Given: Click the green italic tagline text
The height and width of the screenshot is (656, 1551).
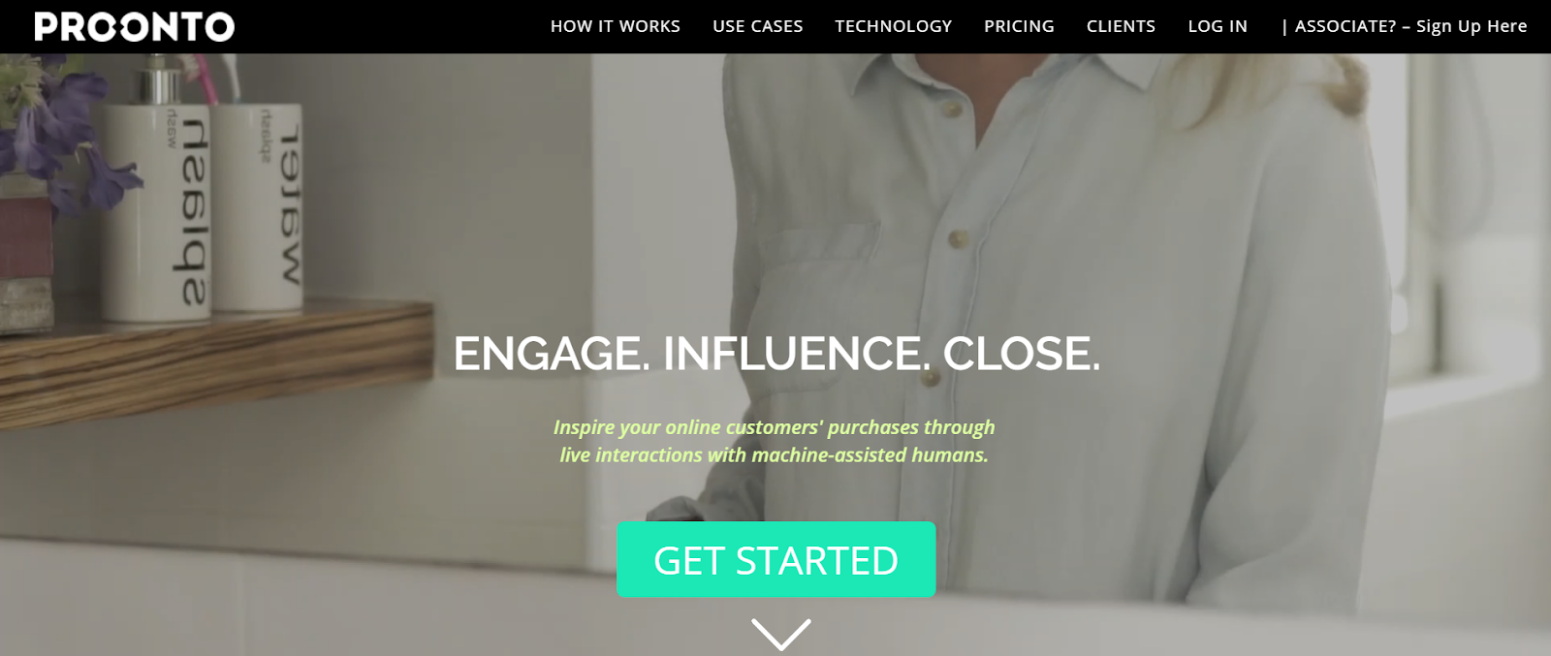Looking at the screenshot, I should [x=775, y=441].
